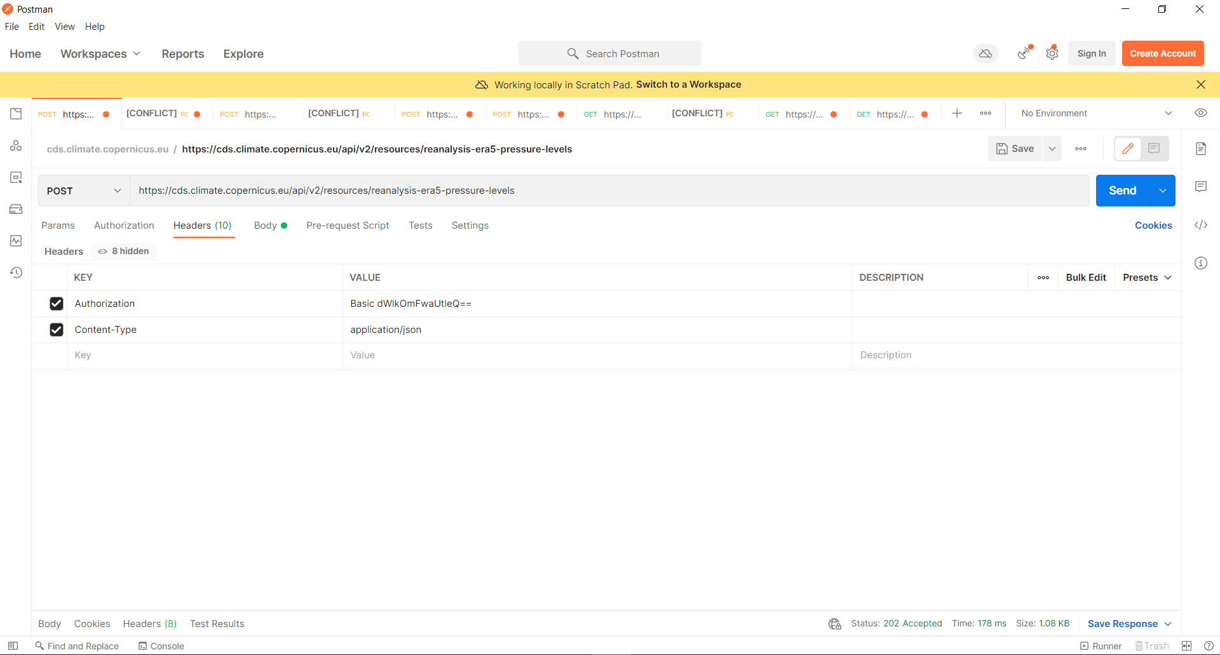Open Collections sidebar icon
The image size is (1220, 655).
(16, 114)
